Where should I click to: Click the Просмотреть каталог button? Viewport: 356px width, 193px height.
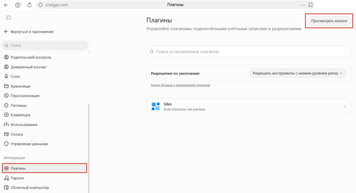pos(329,21)
